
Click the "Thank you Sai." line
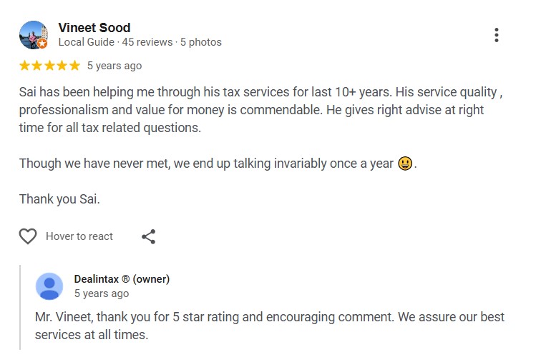pyautogui.click(x=59, y=199)
